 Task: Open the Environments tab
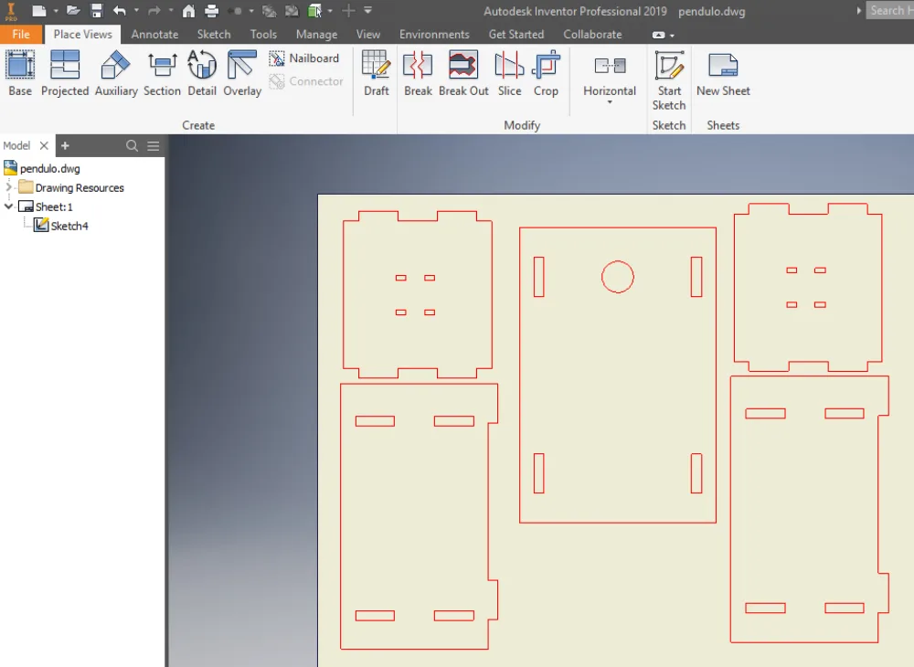point(434,35)
